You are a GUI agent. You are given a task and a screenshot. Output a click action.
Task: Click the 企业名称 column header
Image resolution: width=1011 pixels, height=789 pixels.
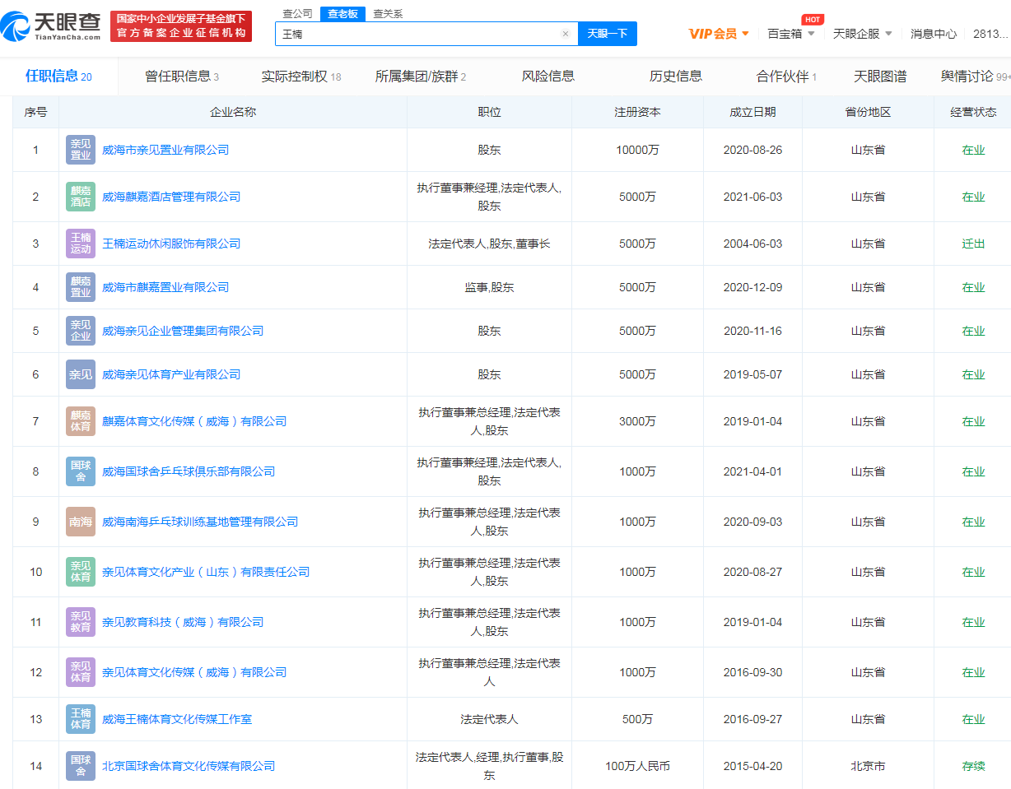tap(233, 112)
